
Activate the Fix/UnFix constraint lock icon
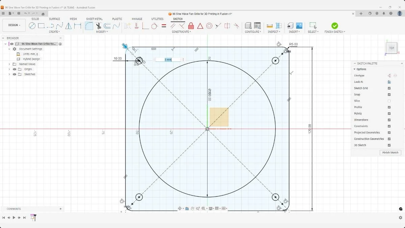pos(191,26)
